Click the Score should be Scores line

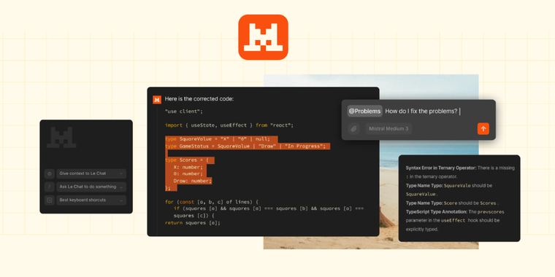click(452, 203)
